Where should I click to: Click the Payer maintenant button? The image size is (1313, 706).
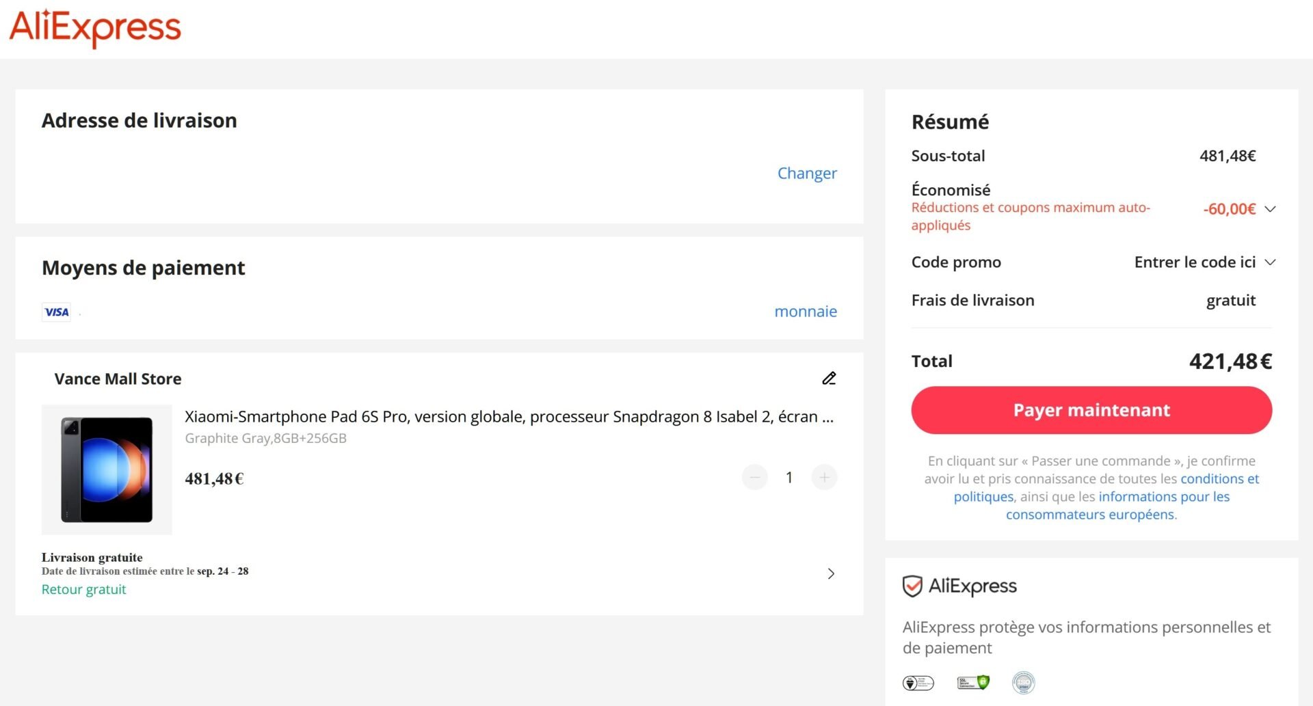(x=1091, y=410)
